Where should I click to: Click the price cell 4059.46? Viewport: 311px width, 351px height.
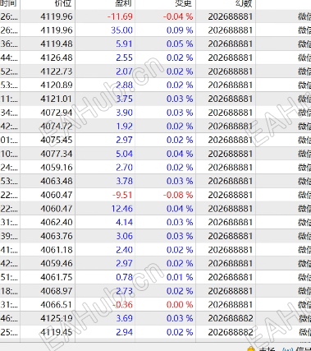(57, 264)
